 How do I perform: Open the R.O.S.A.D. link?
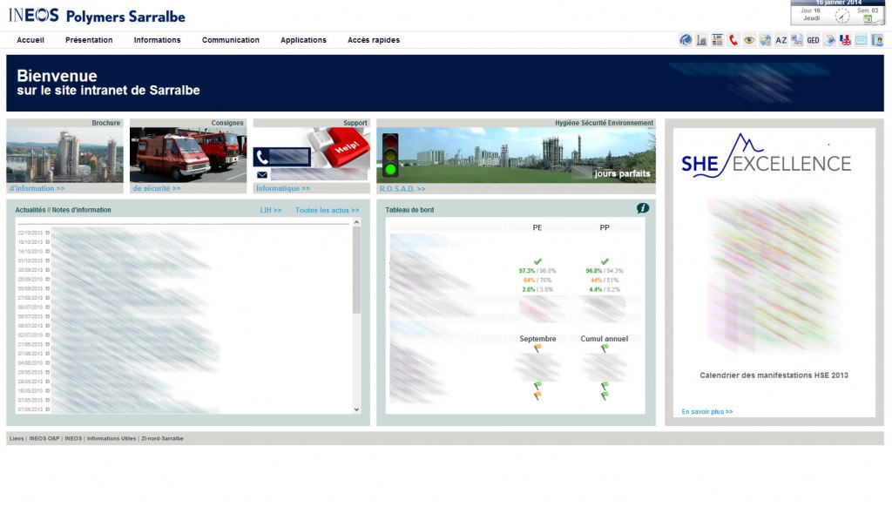pos(402,189)
